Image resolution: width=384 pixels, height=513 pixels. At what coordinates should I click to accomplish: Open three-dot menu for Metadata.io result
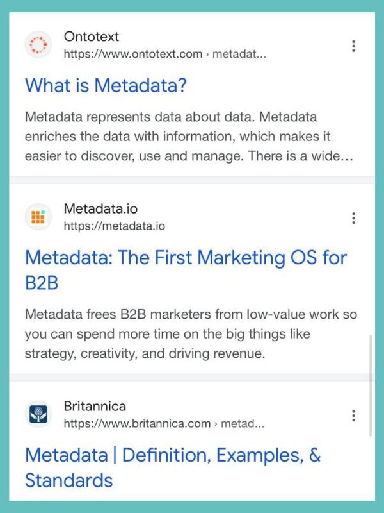(x=353, y=218)
